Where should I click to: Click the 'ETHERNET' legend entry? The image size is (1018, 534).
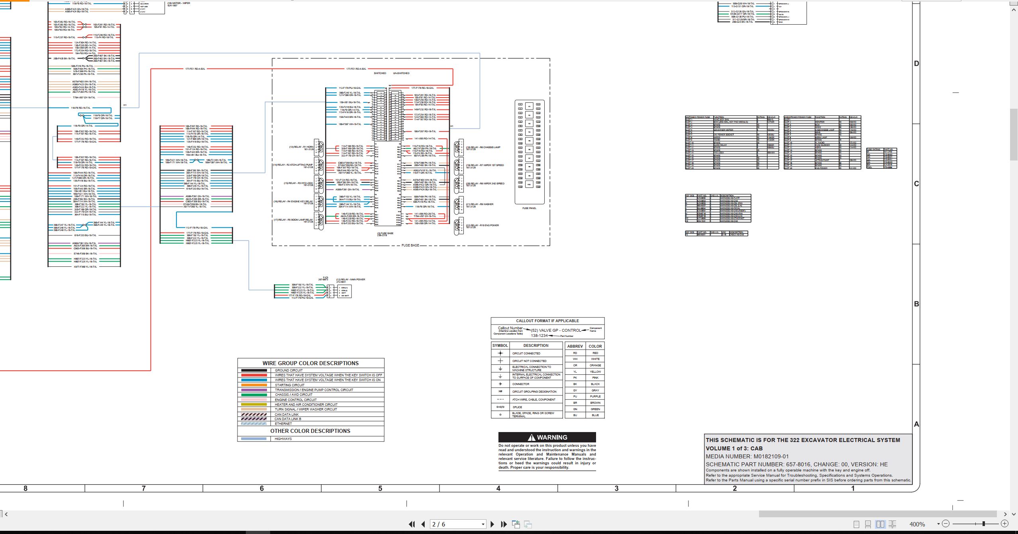(x=283, y=424)
